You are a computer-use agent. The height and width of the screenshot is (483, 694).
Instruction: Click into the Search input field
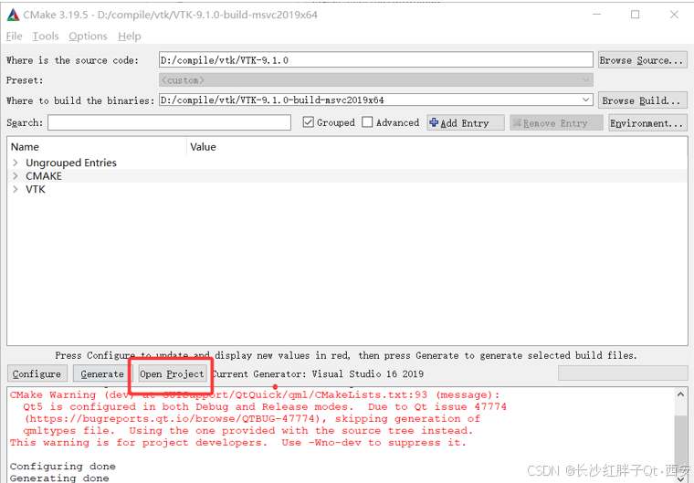pyautogui.click(x=169, y=122)
